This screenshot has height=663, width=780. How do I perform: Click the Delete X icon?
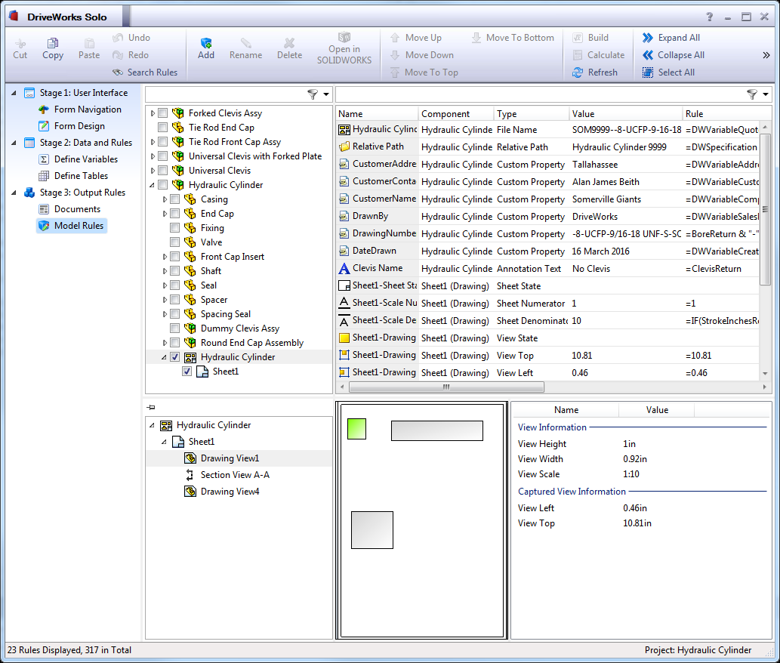coord(289,43)
